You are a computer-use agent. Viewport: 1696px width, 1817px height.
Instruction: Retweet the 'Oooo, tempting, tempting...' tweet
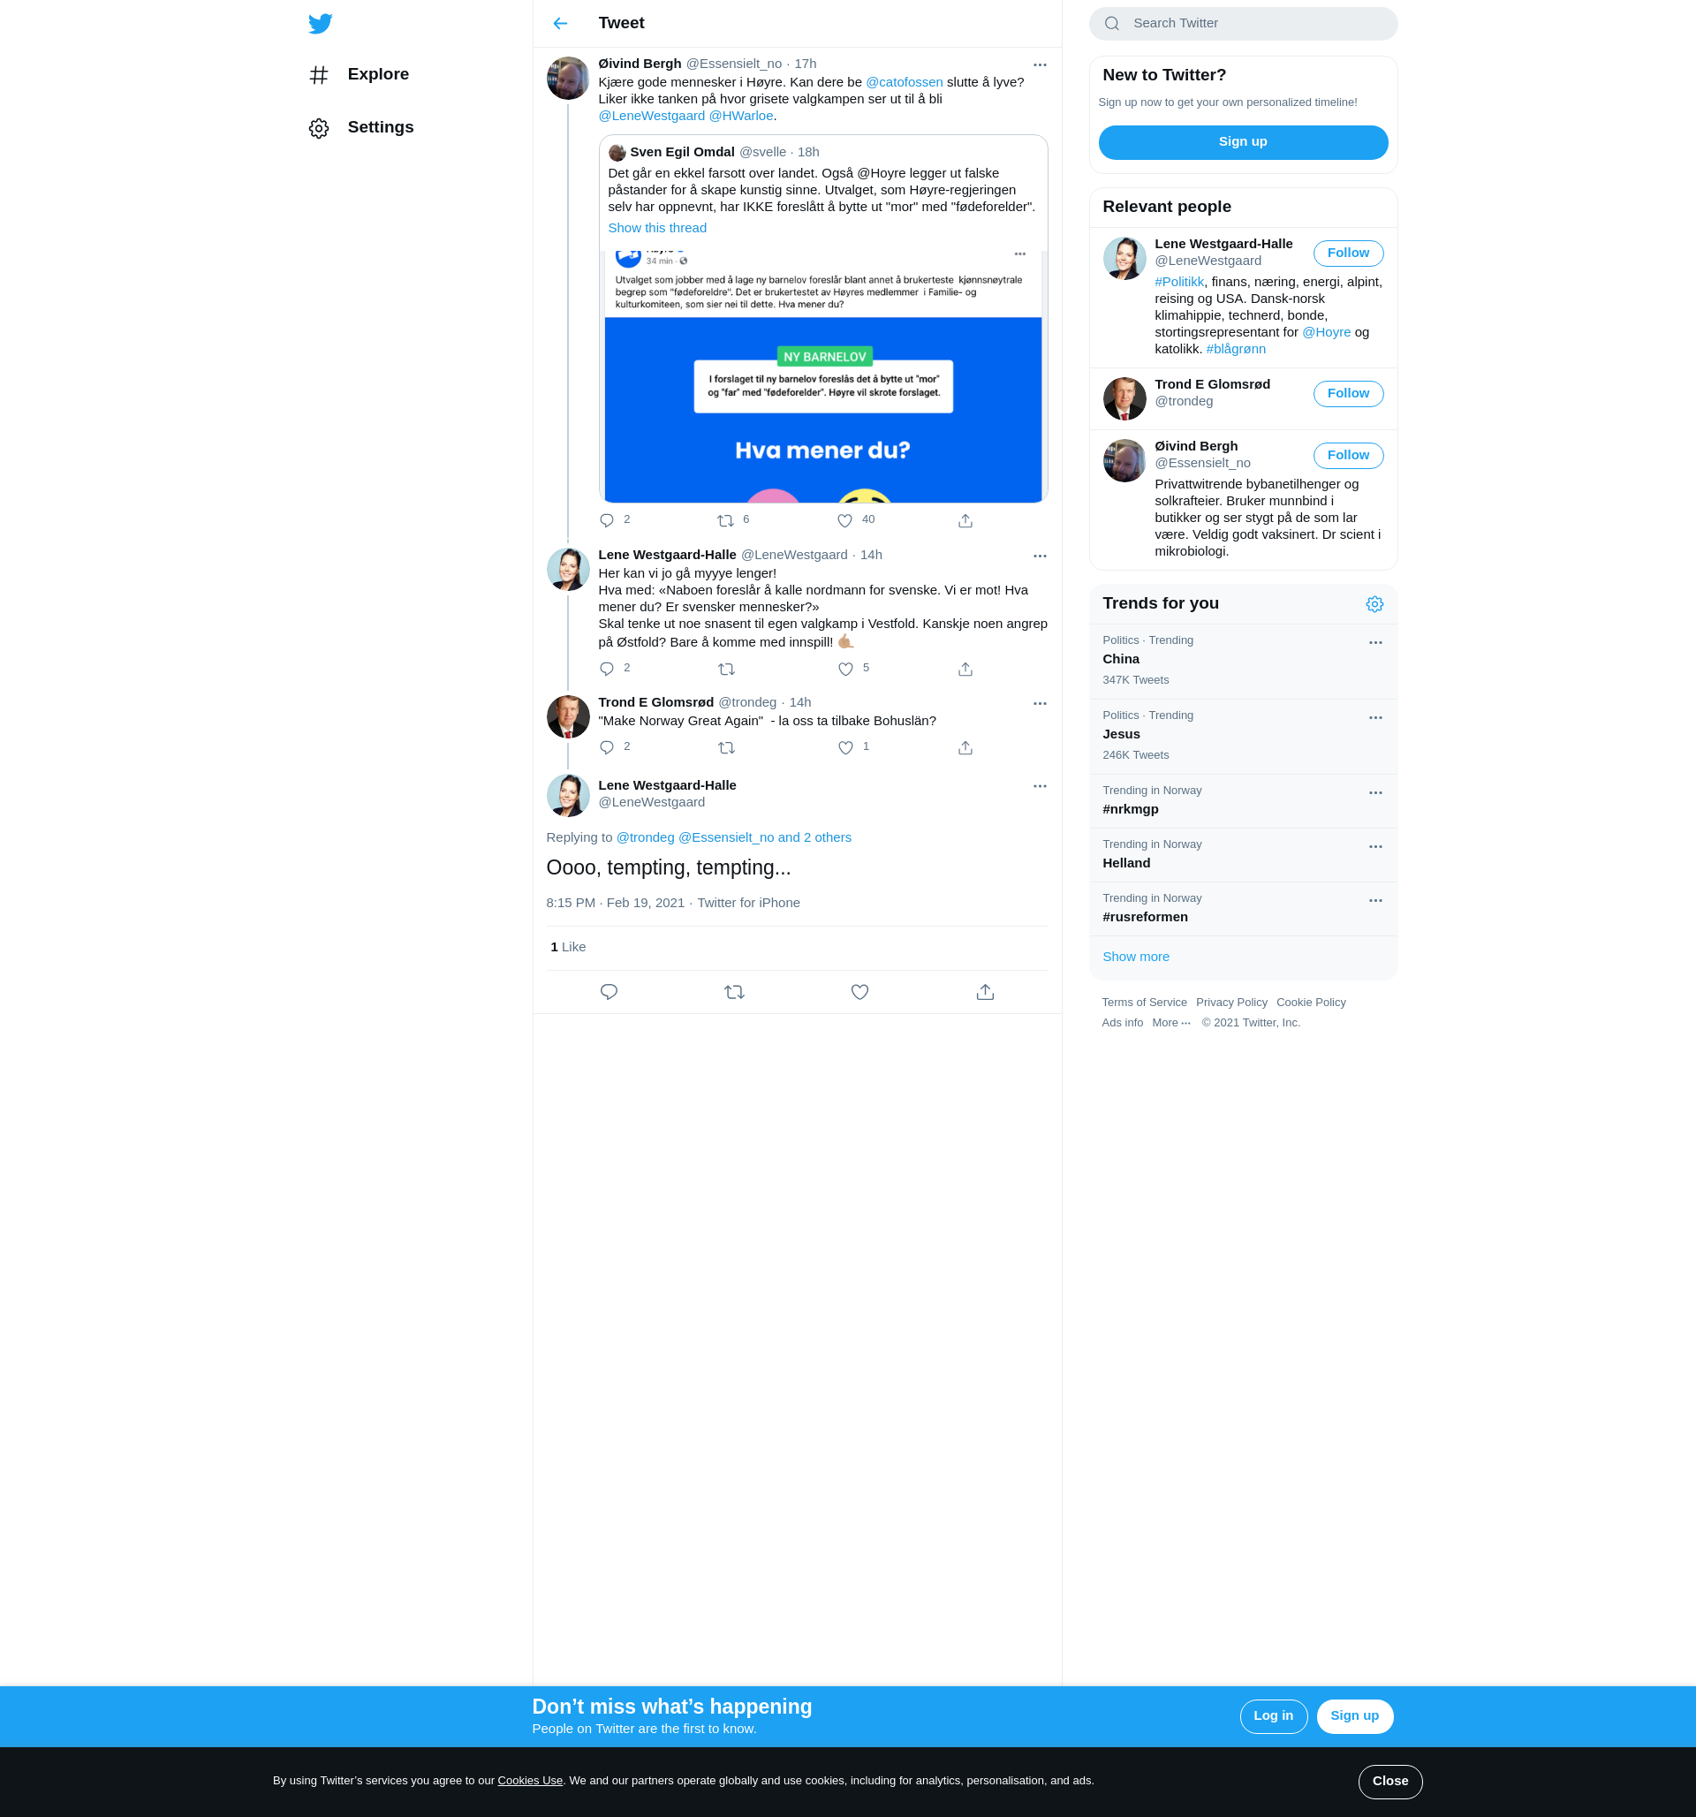[734, 992]
